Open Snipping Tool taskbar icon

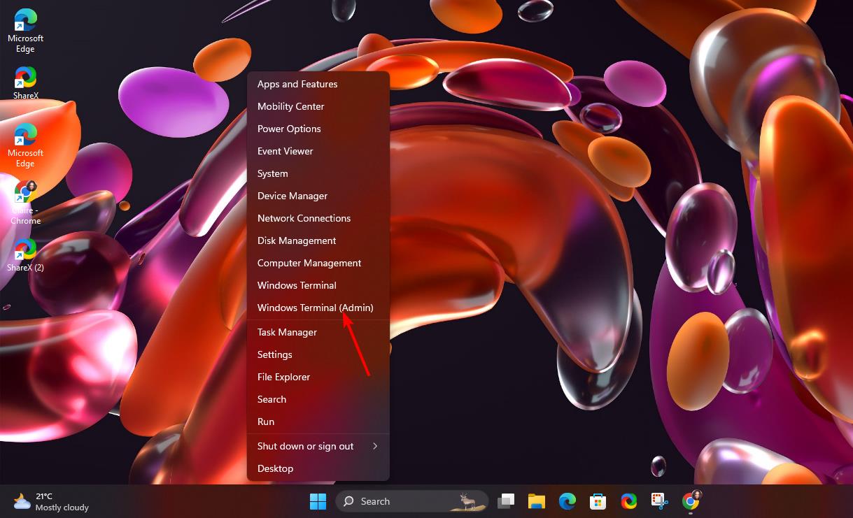click(660, 501)
